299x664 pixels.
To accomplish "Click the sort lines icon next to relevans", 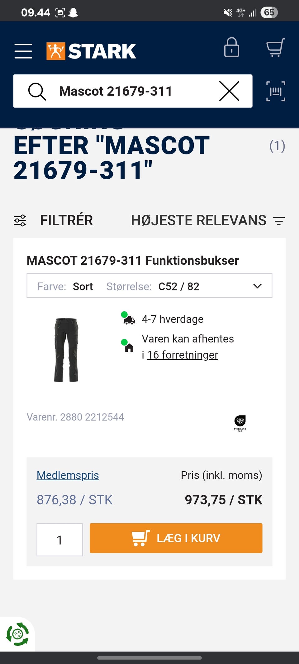I will [x=279, y=221].
